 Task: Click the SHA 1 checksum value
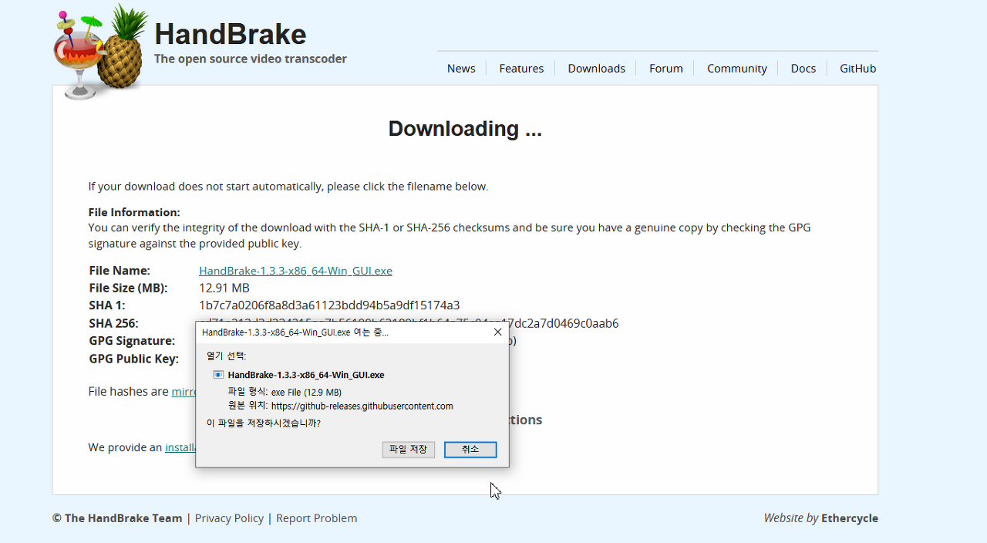(x=329, y=305)
